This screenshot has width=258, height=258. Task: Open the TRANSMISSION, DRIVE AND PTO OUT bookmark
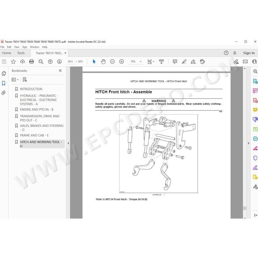click(x=40, y=118)
